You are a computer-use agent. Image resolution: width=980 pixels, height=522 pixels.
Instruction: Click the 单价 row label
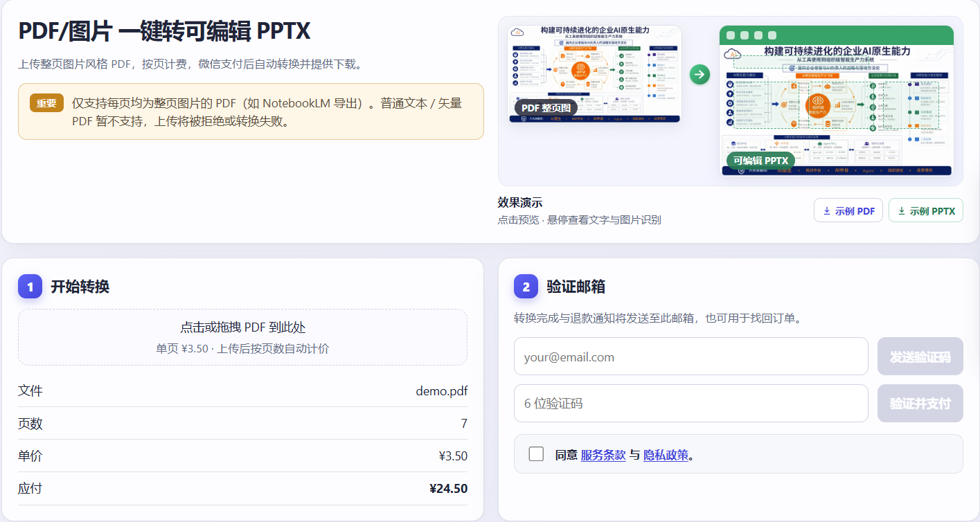pyautogui.click(x=30, y=456)
